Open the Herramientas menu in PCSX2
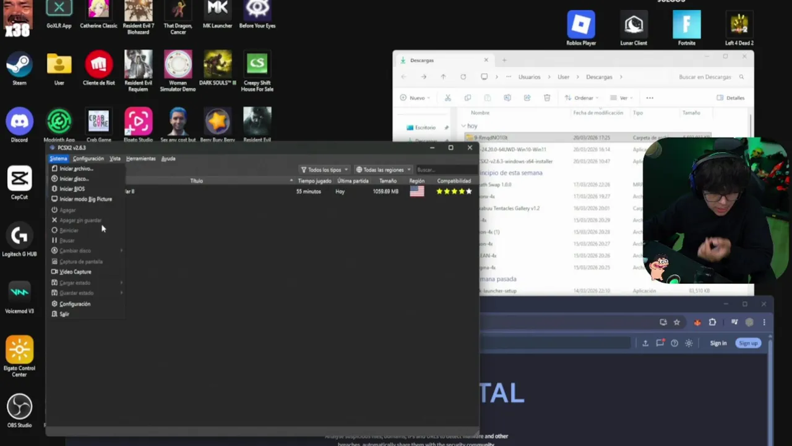The height and width of the screenshot is (446, 792). click(140, 159)
